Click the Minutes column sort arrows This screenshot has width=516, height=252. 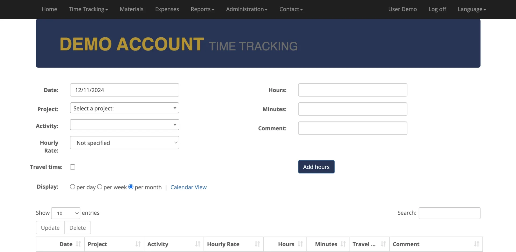click(x=343, y=244)
